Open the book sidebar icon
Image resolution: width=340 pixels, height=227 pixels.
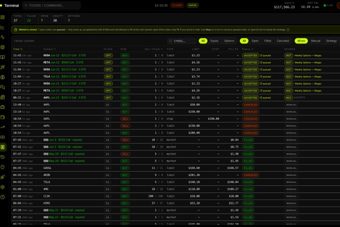click(3, 57)
